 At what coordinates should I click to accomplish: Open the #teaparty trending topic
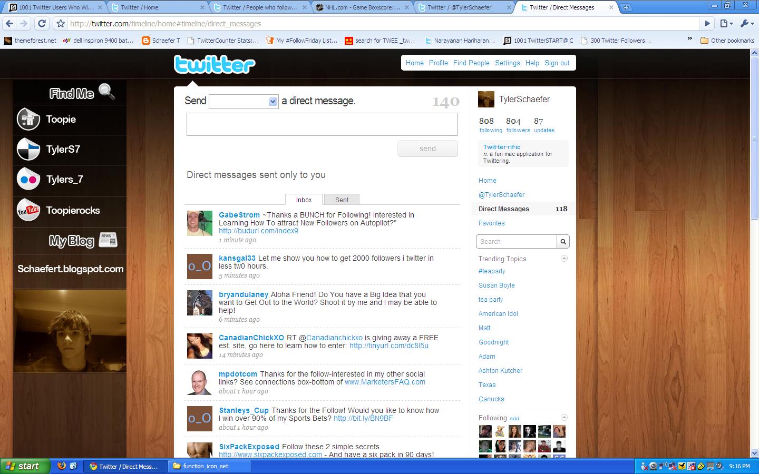[492, 271]
